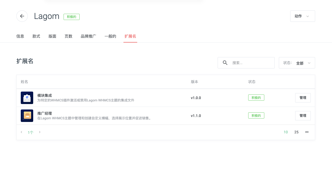Viewport: 332px width, 172px height.
Task: Click the 推广经理 banner icon
Action: click(27, 116)
